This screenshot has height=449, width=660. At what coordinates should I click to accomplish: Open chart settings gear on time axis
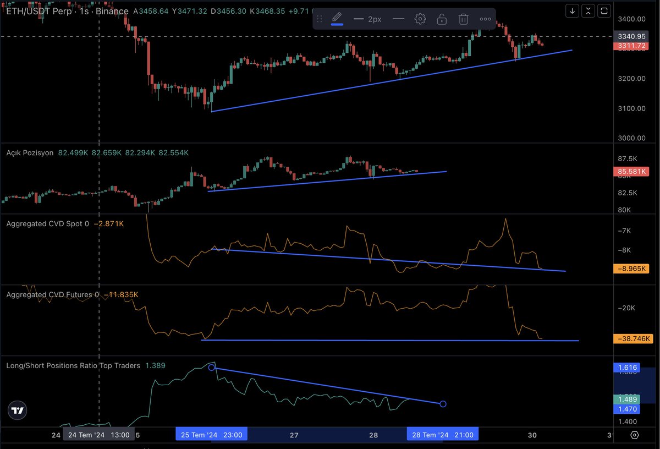(635, 435)
